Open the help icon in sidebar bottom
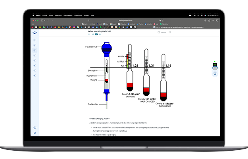The image size is (248, 159). click(x=35, y=128)
